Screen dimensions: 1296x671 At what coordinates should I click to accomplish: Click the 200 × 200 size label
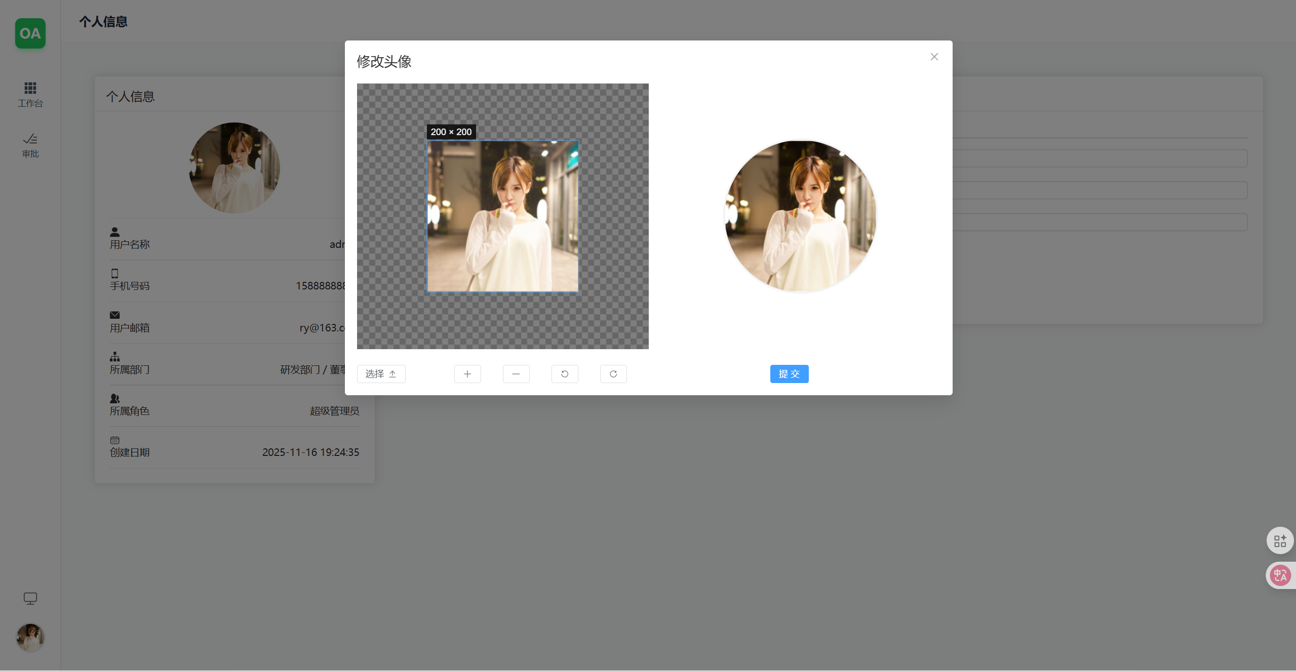tap(451, 132)
